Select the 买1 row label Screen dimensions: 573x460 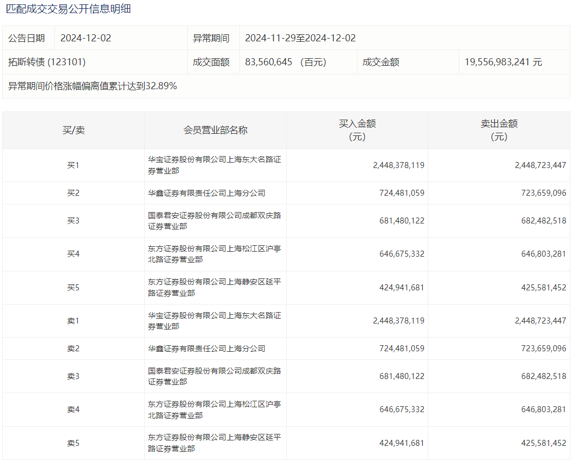click(x=73, y=165)
